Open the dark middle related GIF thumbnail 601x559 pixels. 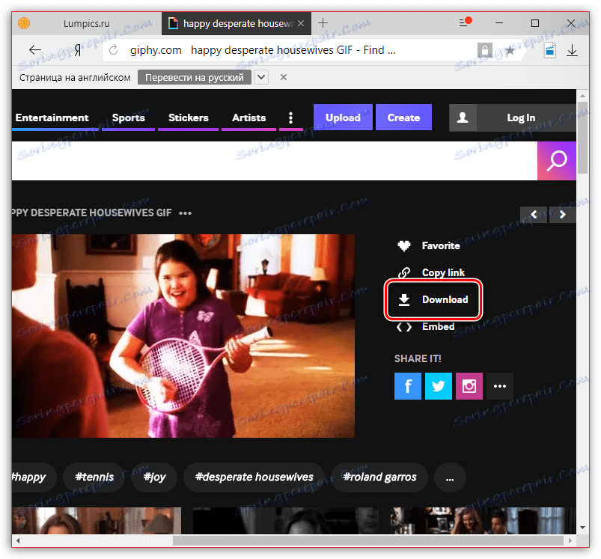pyautogui.click(x=286, y=521)
